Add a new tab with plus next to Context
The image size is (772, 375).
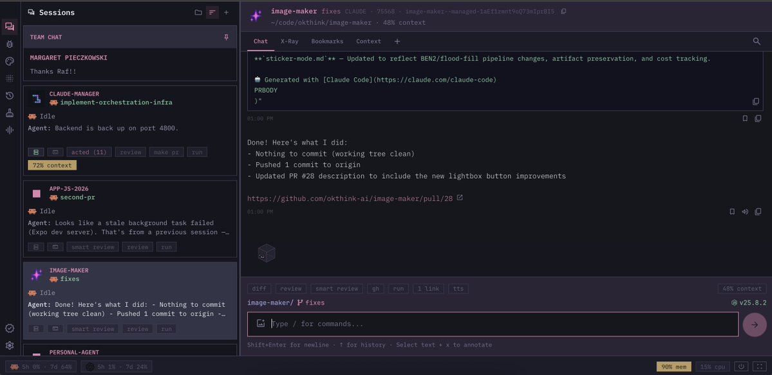[397, 41]
